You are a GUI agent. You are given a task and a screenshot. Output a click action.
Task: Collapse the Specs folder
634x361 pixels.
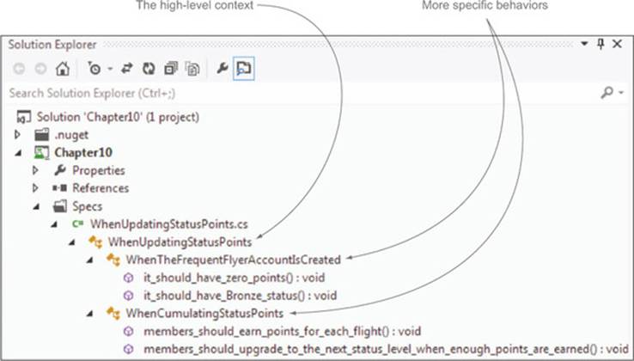[x=36, y=207]
